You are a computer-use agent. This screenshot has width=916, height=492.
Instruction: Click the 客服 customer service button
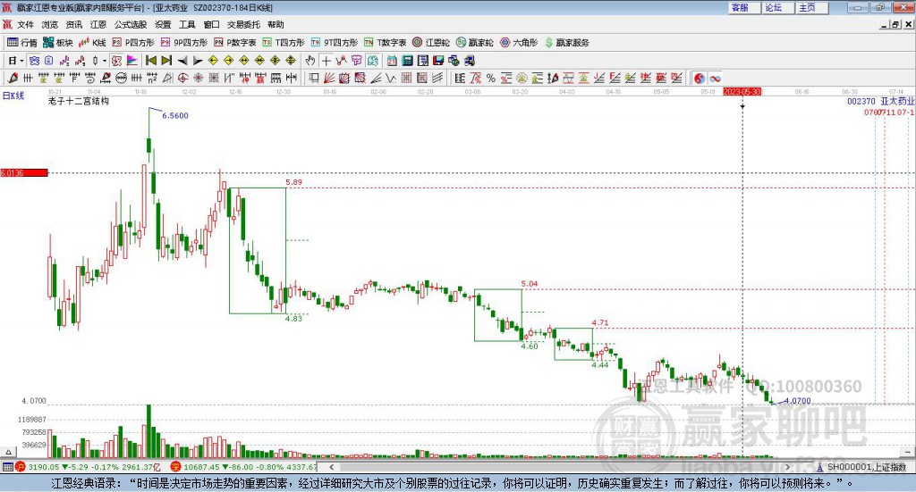[744, 7]
